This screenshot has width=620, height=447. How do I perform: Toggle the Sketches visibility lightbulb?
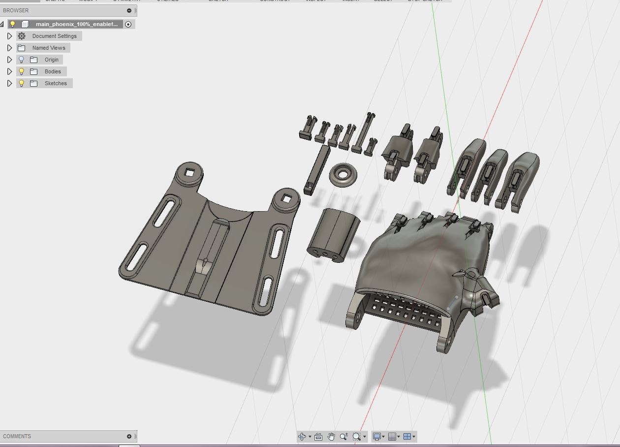tap(21, 83)
